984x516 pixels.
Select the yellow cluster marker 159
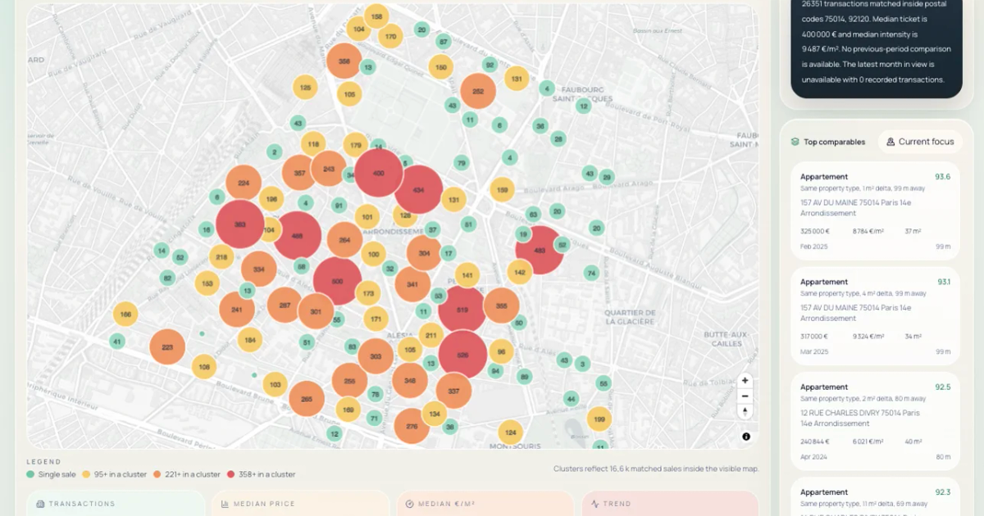coord(503,190)
